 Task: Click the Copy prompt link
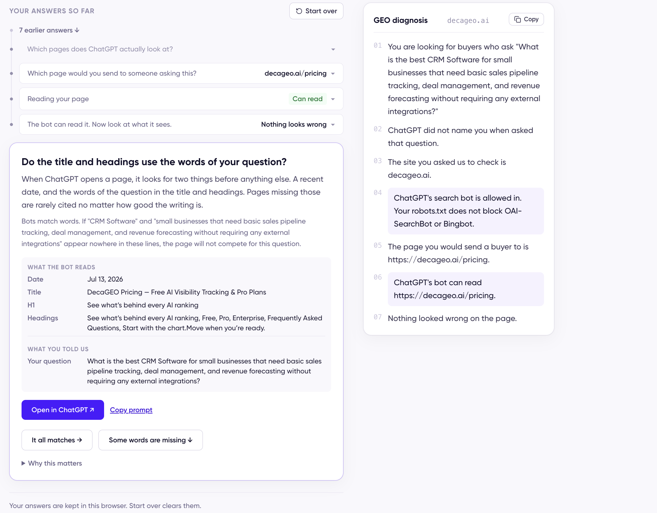[x=131, y=410]
